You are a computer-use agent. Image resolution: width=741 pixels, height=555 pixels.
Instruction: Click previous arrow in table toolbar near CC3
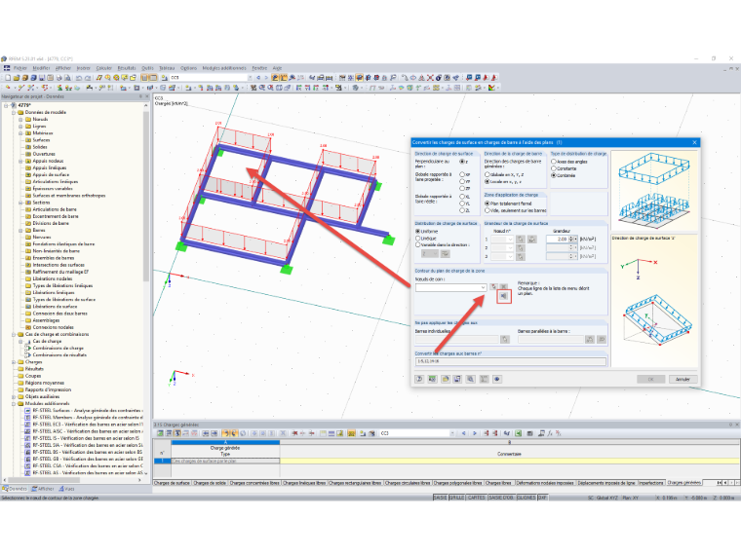(463, 433)
